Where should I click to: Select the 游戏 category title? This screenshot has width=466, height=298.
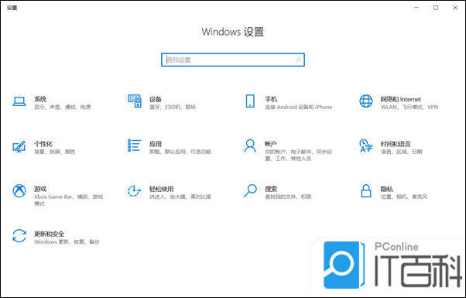coord(40,189)
